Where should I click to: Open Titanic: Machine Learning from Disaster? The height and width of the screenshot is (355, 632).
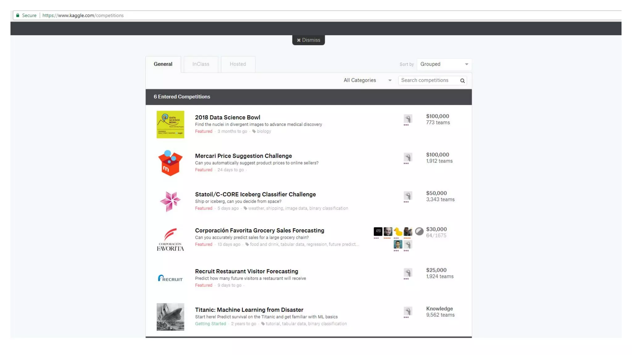[x=249, y=310]
